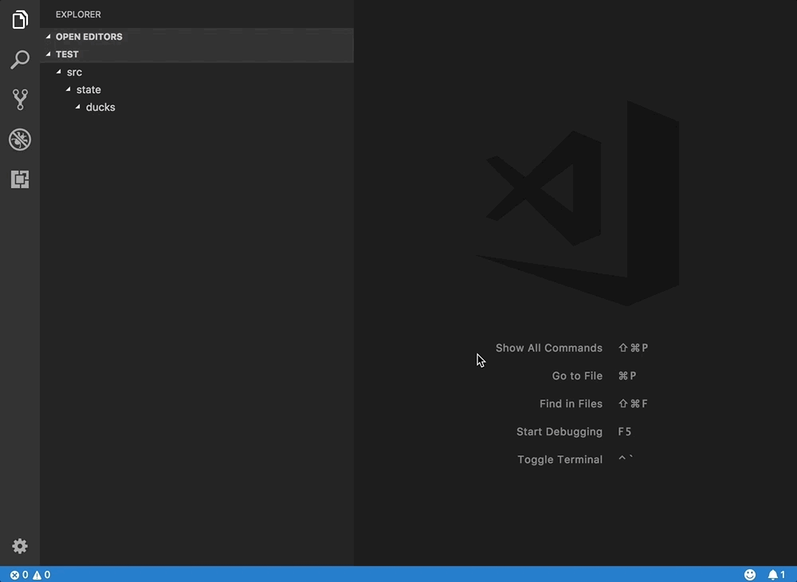Viewport: 797px width, 582px height.
Task: Open the Manage gear icon
Action: tap(20, 546)
